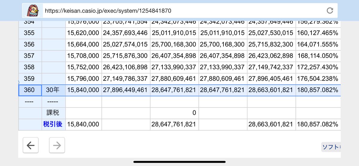The height and width of the screenshot is (166, 359).
Task: Click the value 25,715,876,300
Action: (x=125, y=56)
